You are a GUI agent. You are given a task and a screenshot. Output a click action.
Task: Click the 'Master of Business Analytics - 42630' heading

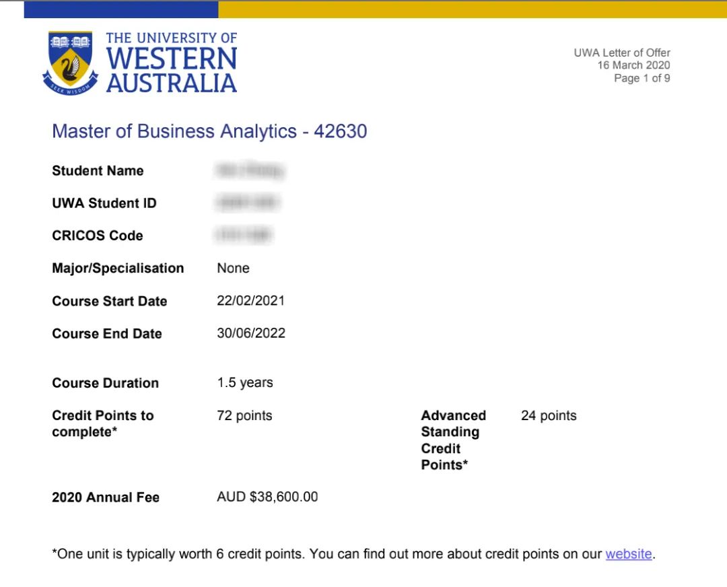[209, 131]
